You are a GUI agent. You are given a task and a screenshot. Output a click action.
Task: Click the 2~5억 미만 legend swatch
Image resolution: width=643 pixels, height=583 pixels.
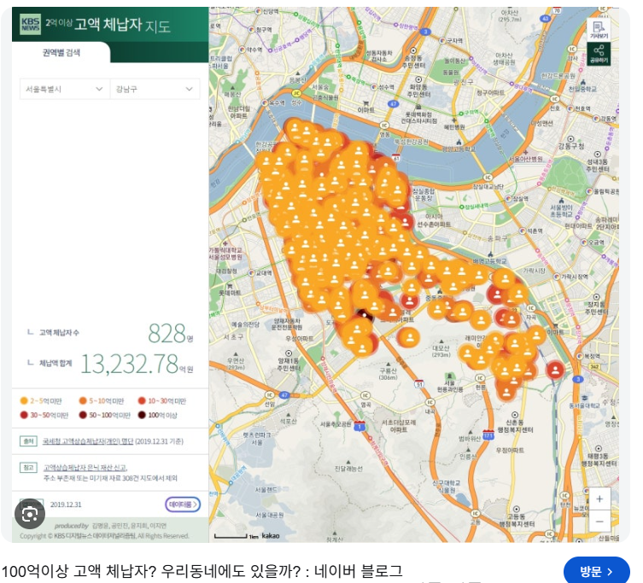click(x=24, y=400)
